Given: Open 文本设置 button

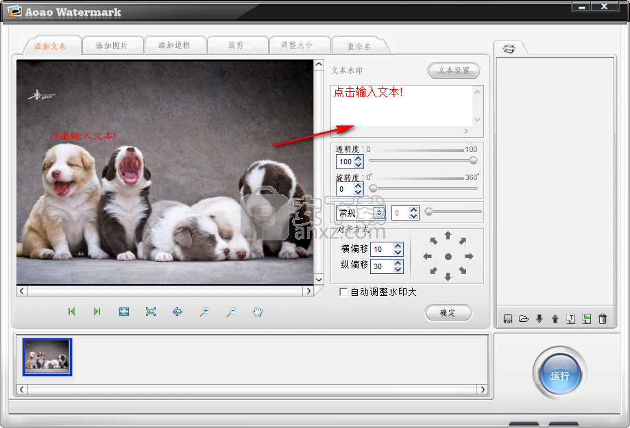Looking at the screenshot, I should click(454, 71).
